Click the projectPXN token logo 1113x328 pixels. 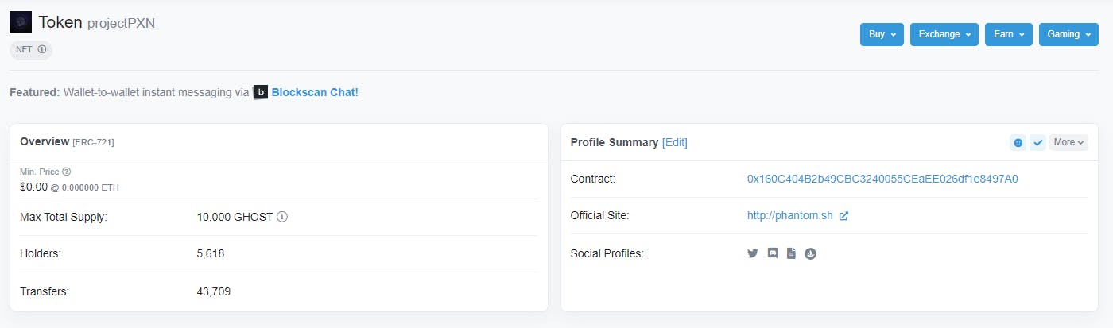[x=21, y=22]
